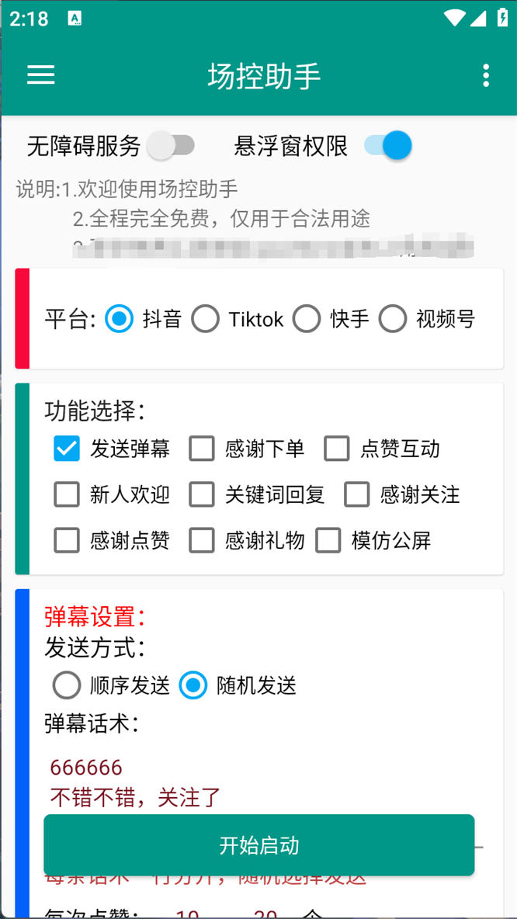517x919 pixels.
Task: Tap the battery icon in status bar
Action: [x=503, y=18]
